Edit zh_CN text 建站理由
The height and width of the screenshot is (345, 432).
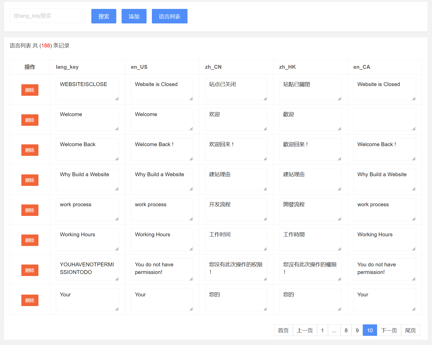tap(236, 180)
